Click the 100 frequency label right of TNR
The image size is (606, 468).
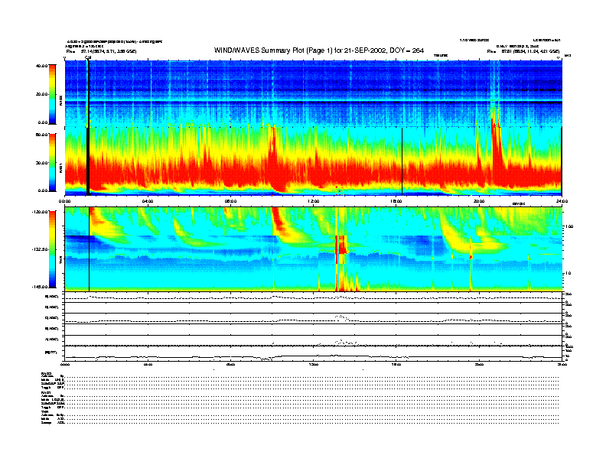pos(569,226)
